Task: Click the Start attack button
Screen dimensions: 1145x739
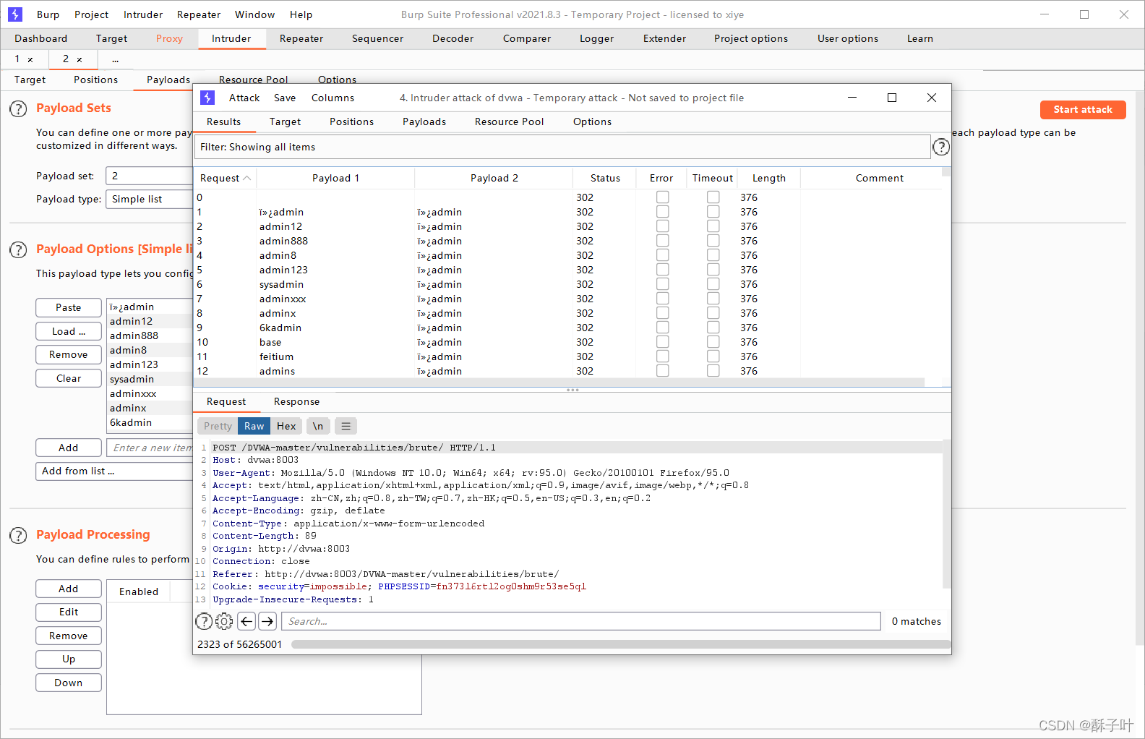Action: pyautogui.click(x=1083, y=109)
